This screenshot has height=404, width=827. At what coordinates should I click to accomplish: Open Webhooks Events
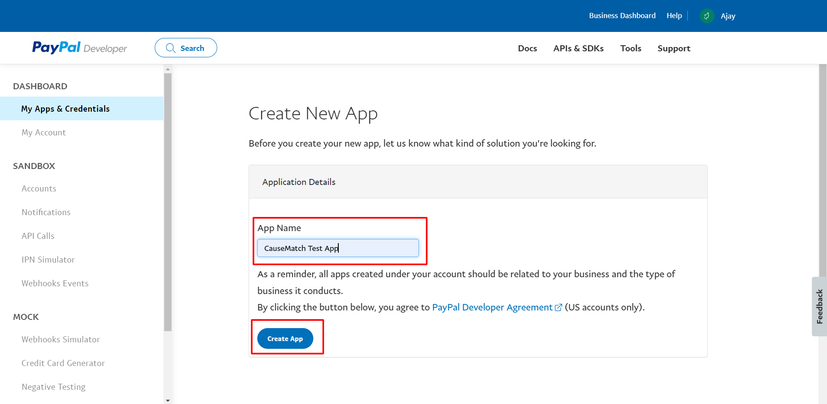click(x=55, y=283)
